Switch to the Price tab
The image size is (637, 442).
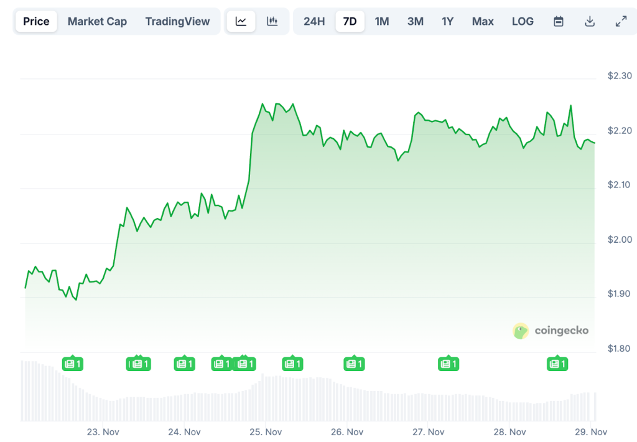coord(36,21)
